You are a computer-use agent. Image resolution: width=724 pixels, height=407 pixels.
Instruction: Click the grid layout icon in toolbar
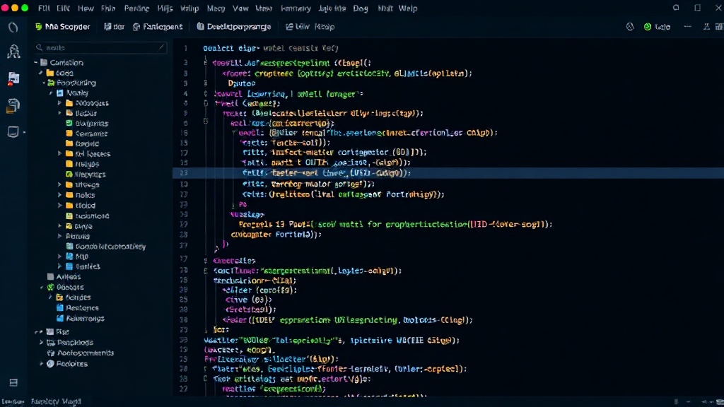point(719,27)
